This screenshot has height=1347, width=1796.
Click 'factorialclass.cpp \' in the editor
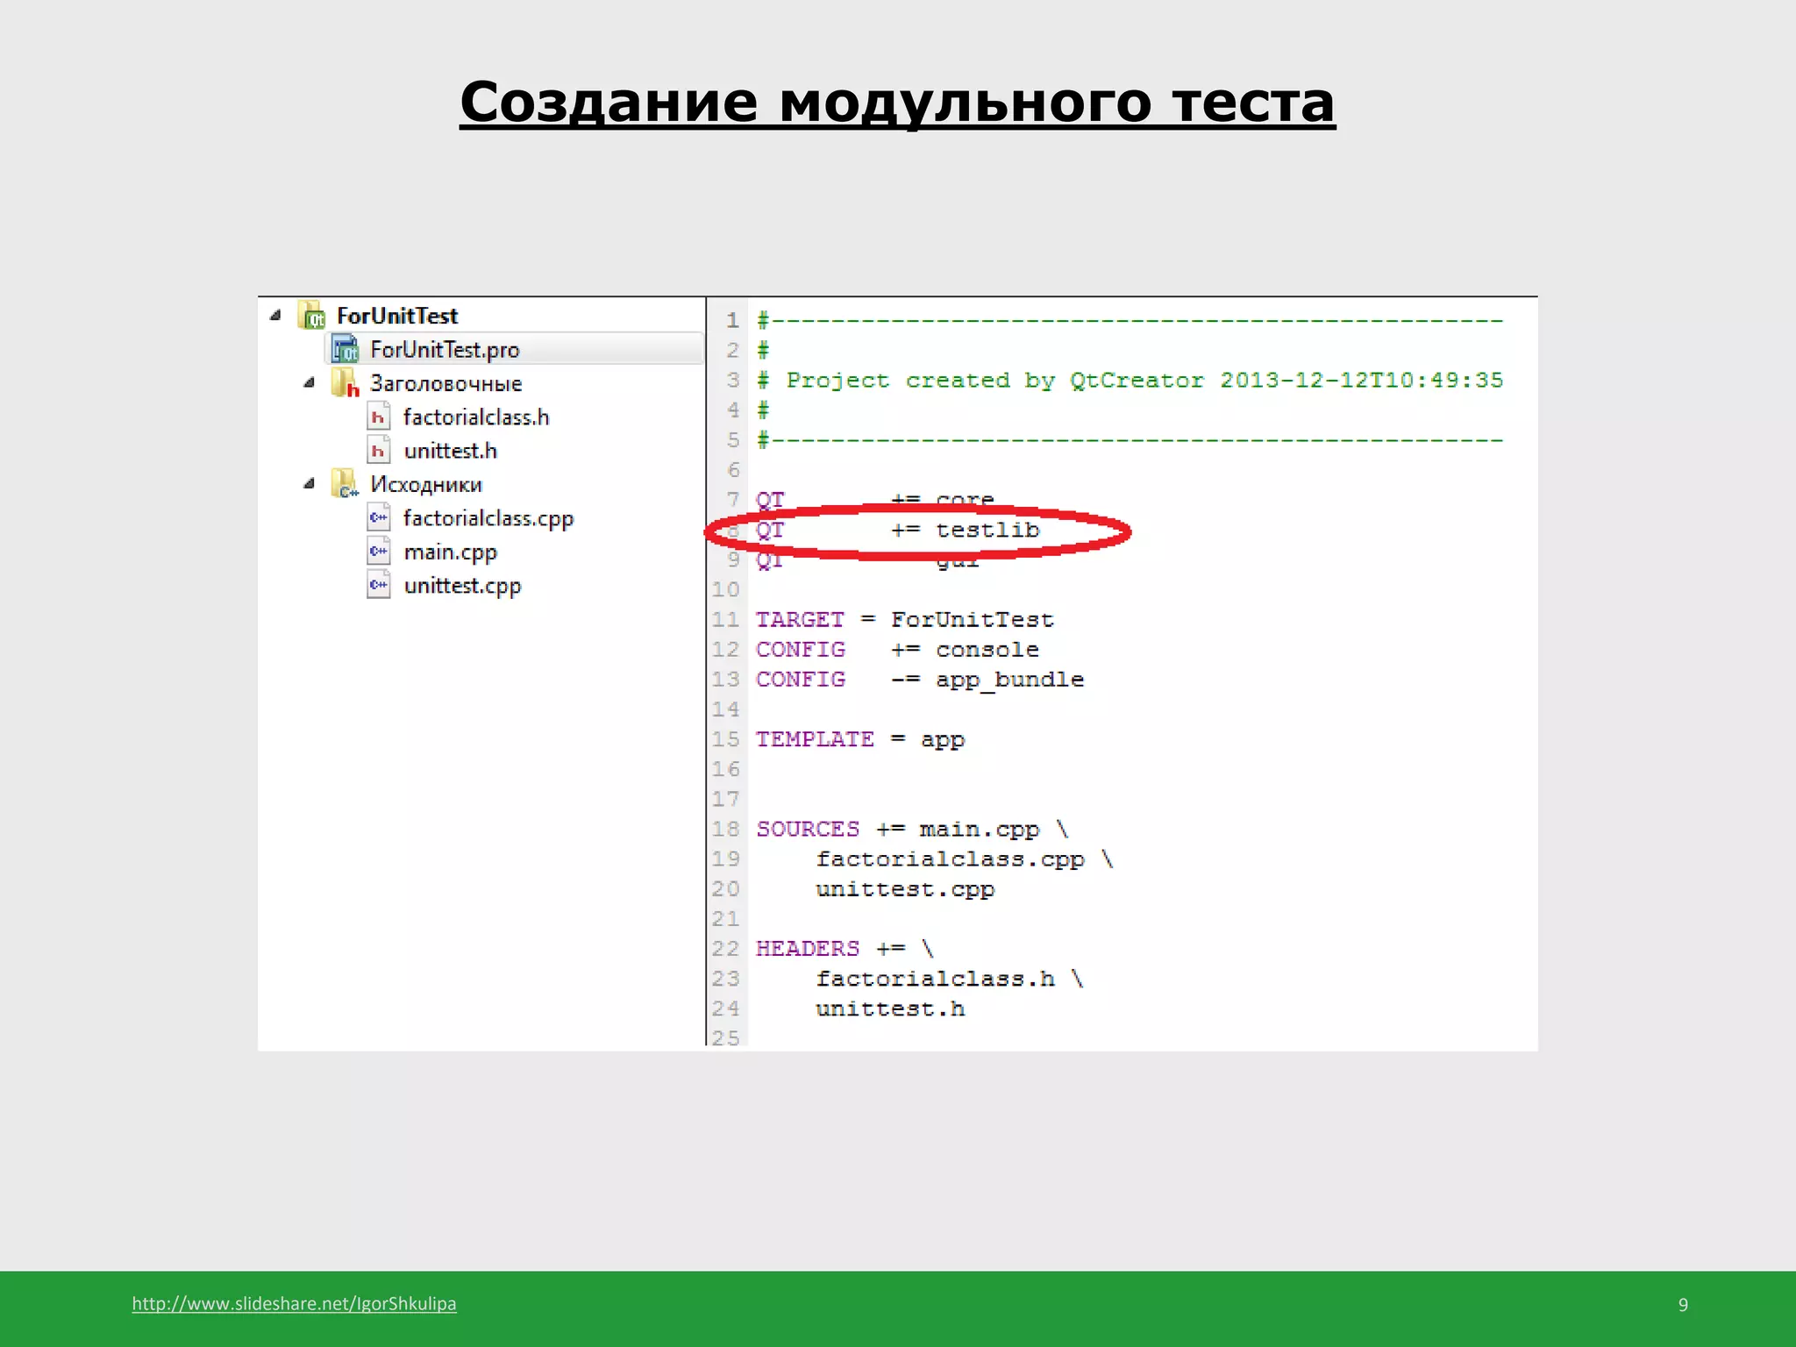pos(965,859)
